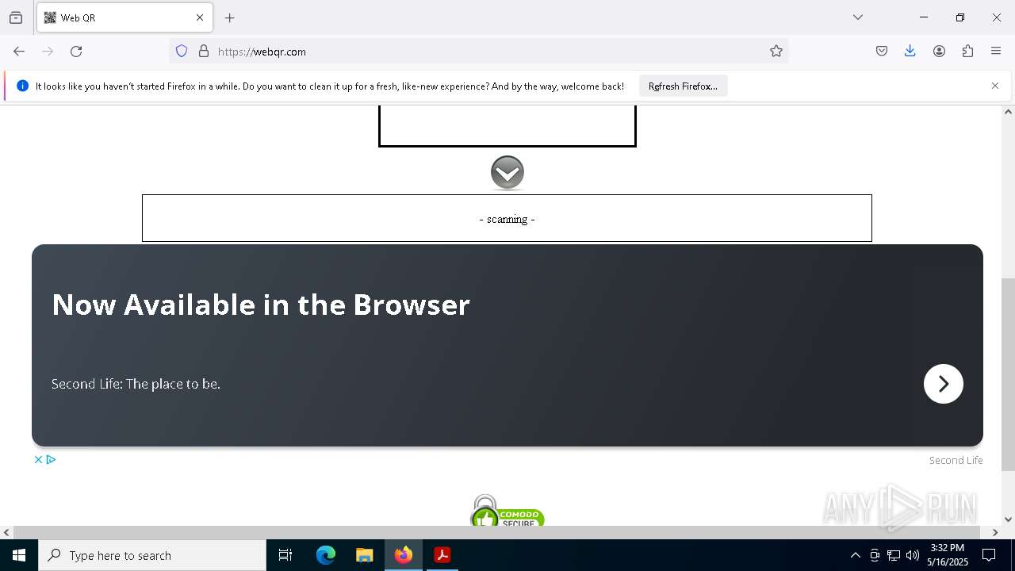1015x571 pixels.
Task: Open the Firefox application menu
Action: [996, 52]
